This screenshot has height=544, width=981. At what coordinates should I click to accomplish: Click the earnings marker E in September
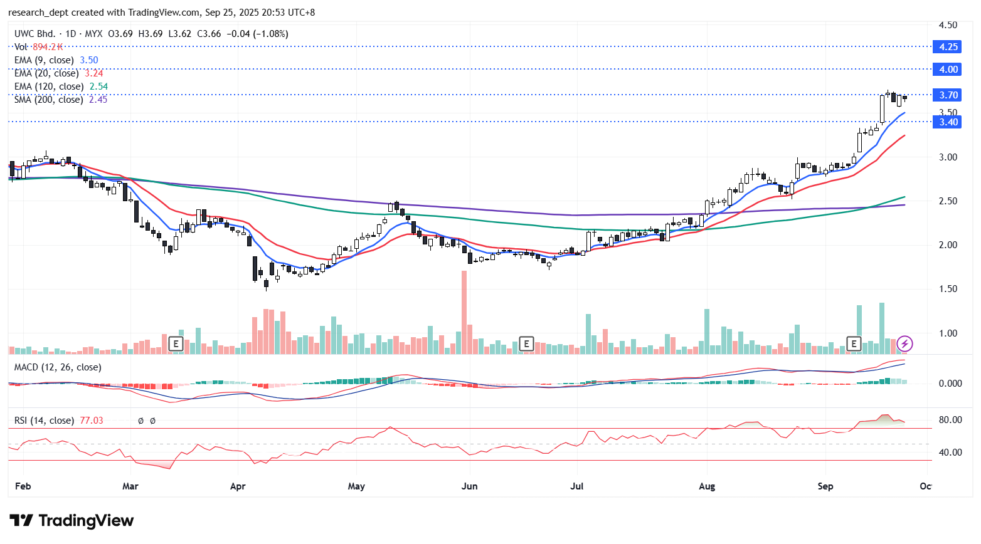853,343
